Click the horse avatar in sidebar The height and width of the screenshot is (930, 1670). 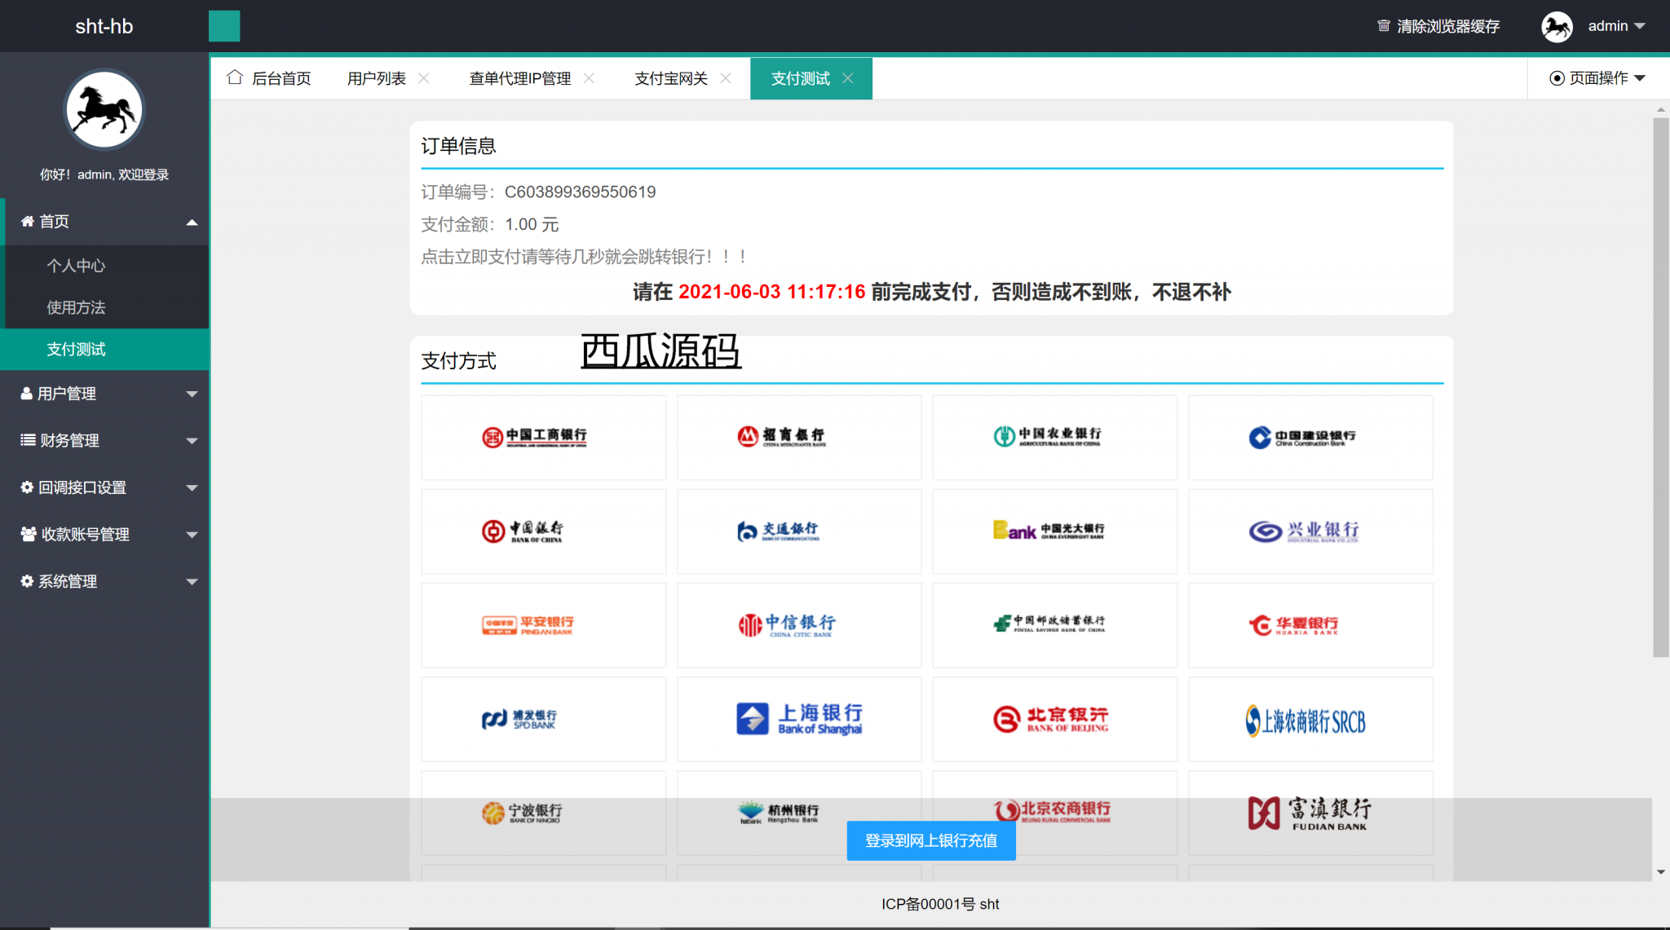(104, 110)
